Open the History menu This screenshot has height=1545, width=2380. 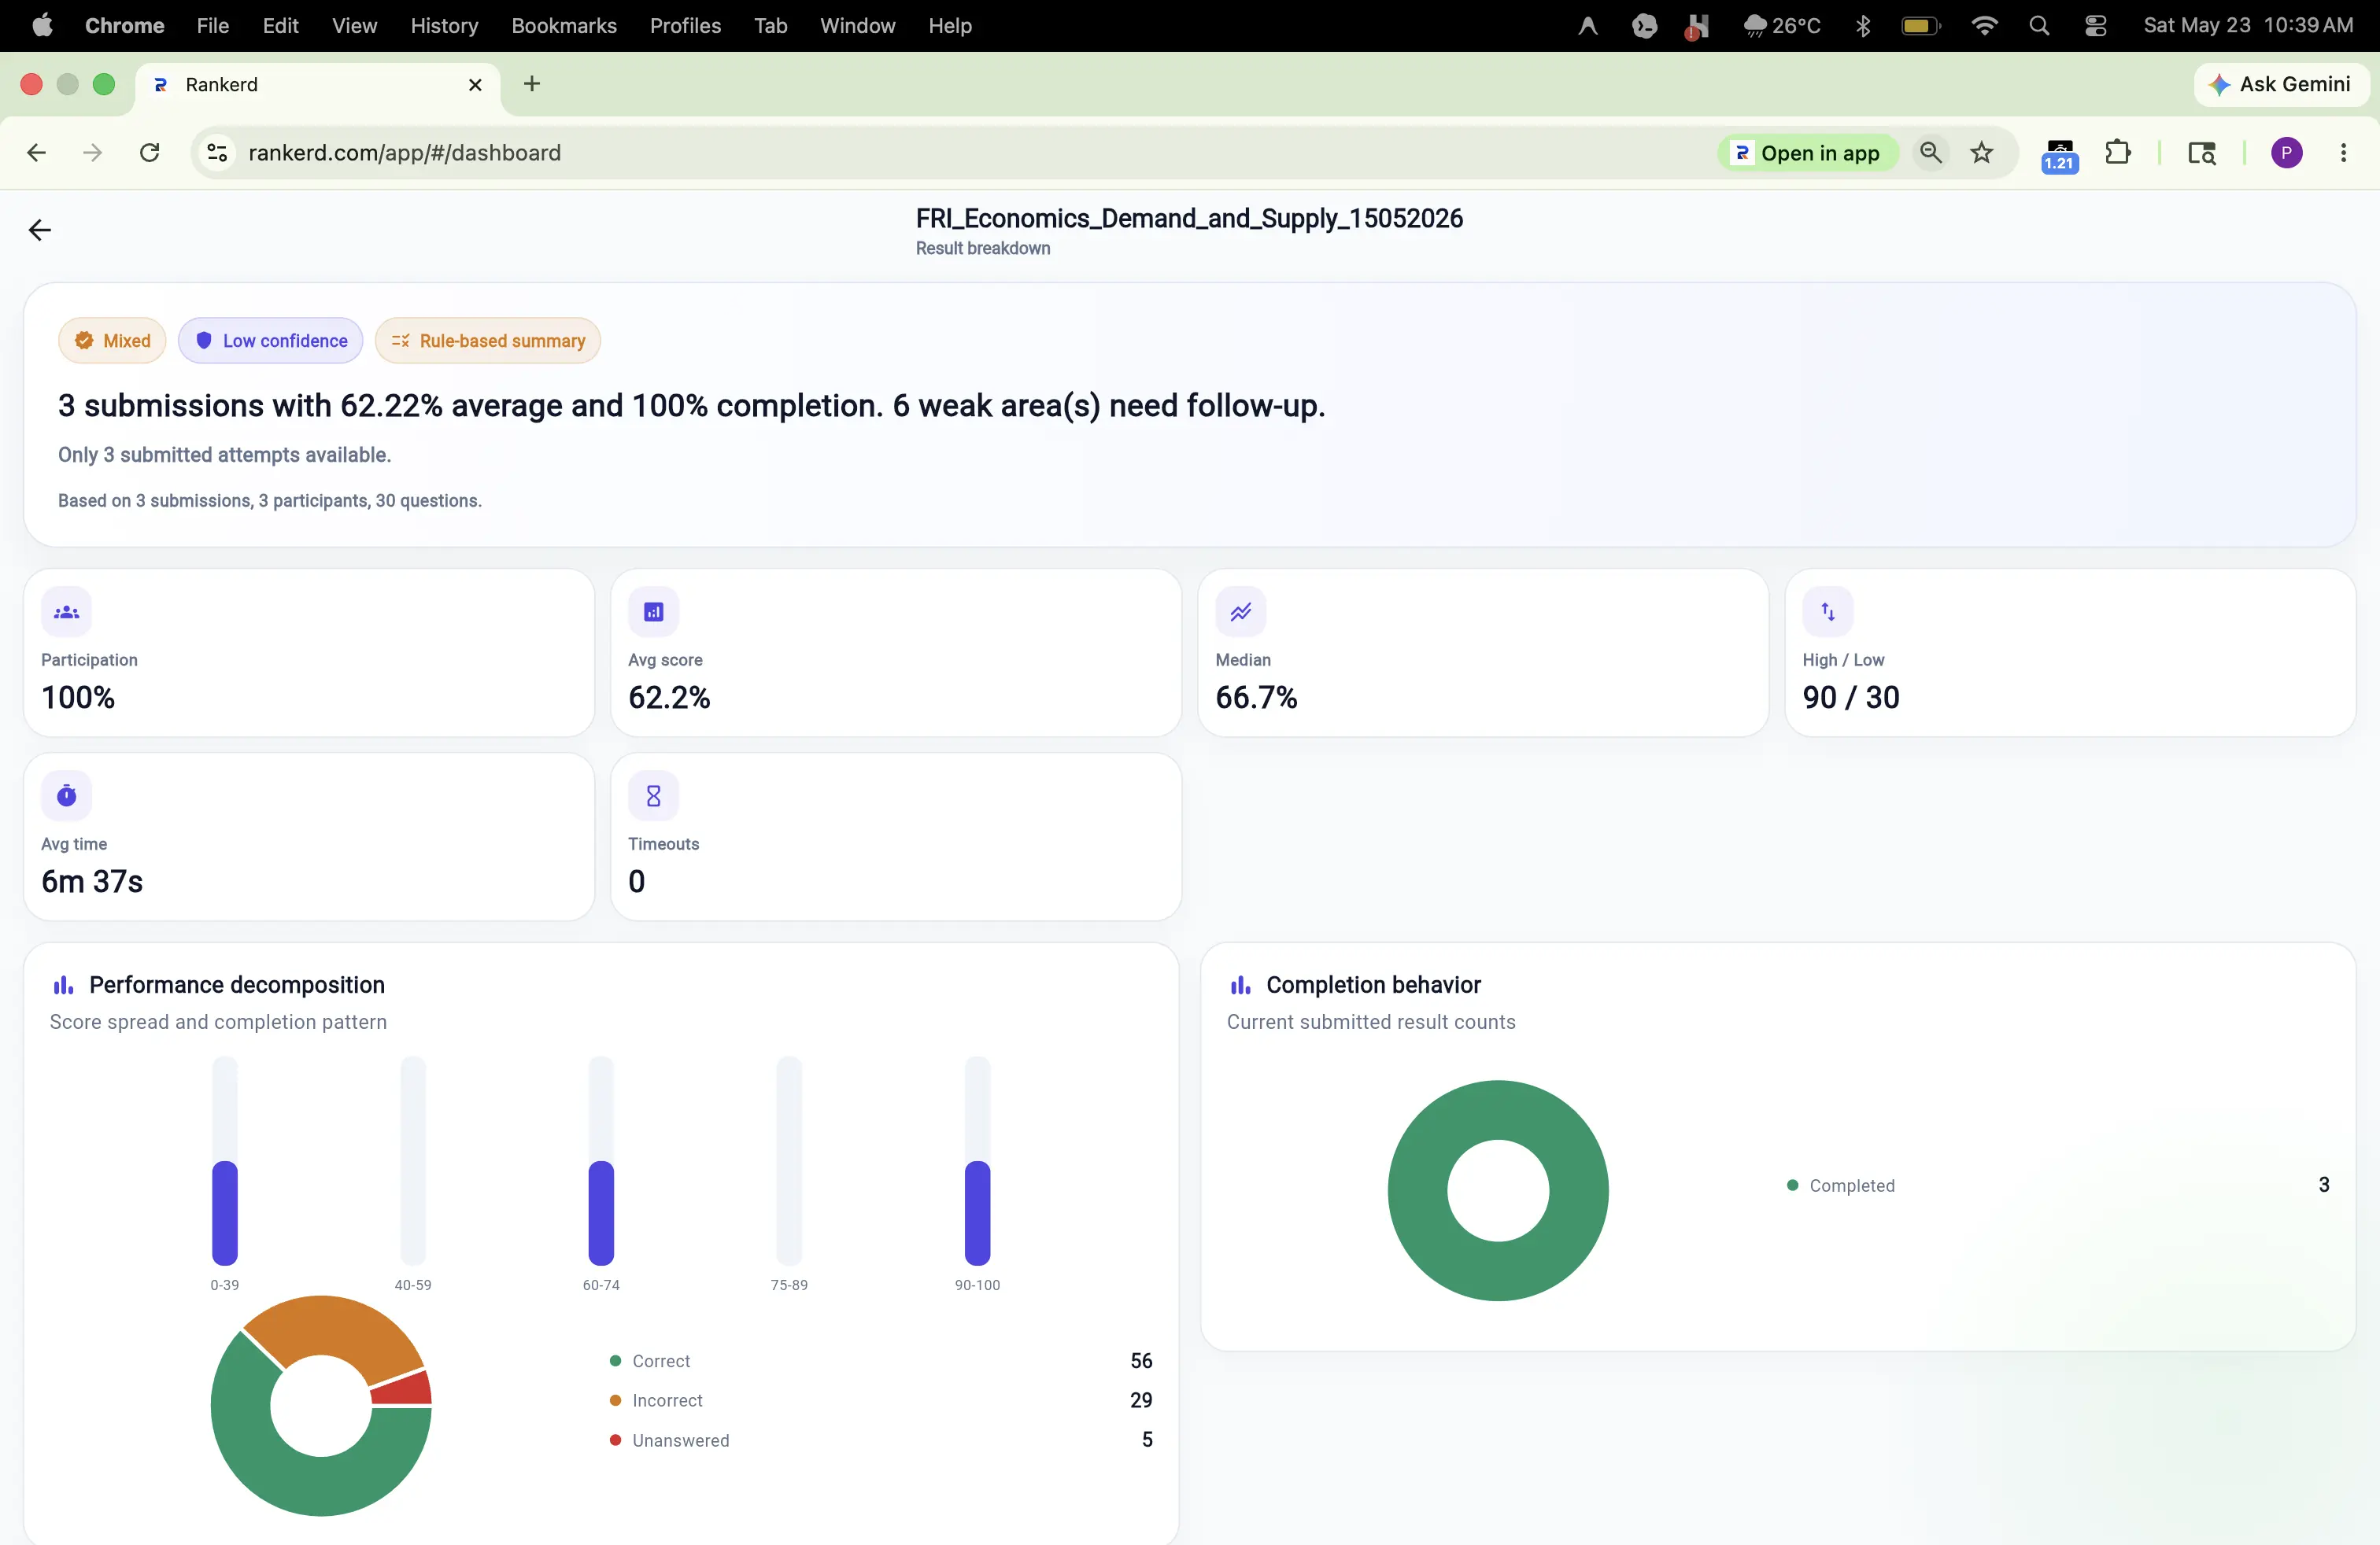(444, 26)
